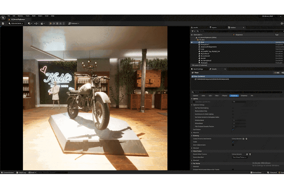Select the highlighted Rendering details filter
Screen dimensions: 284x189
click(x=234, y=96)
